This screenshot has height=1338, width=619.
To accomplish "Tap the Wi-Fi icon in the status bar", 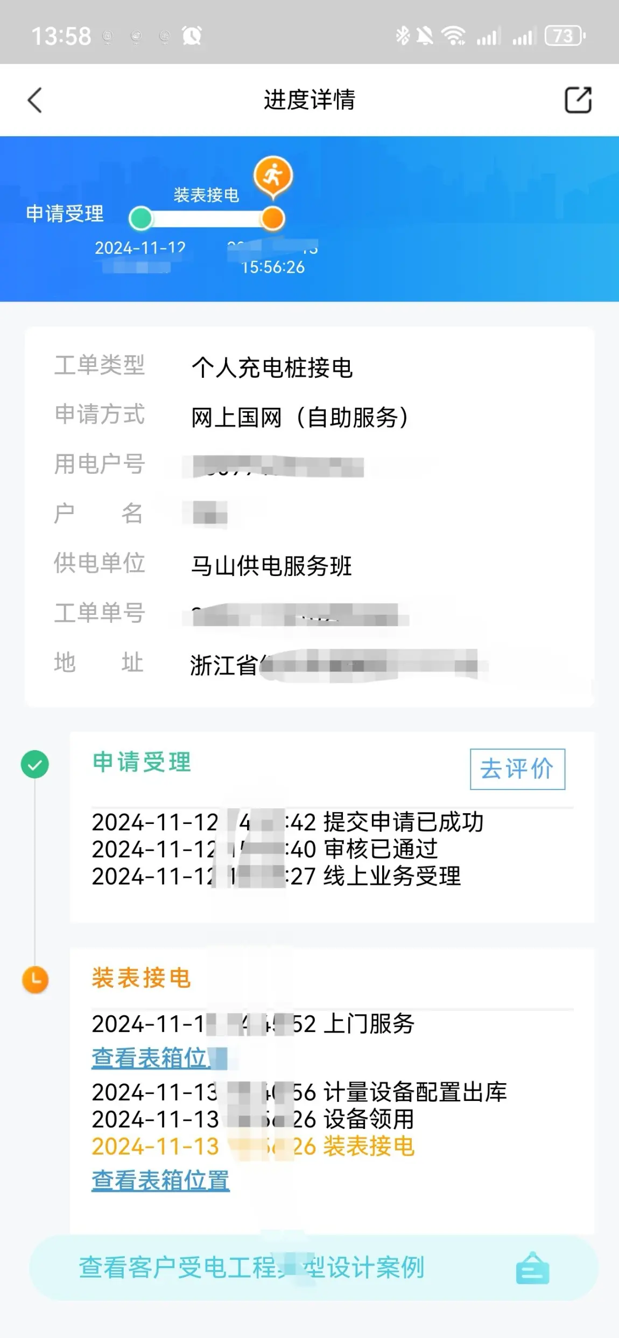I will click(454, 36).
